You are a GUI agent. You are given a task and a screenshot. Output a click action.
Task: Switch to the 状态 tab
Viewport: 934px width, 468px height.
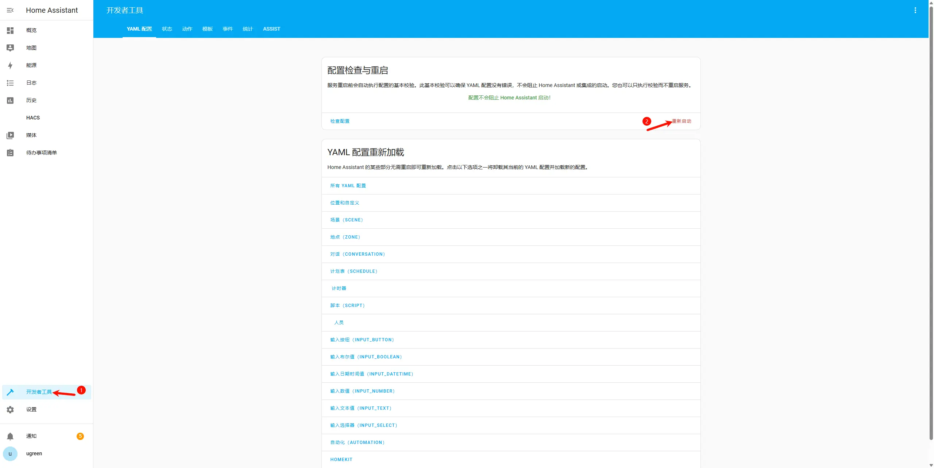pyautogui.click(x=167, y=29)
